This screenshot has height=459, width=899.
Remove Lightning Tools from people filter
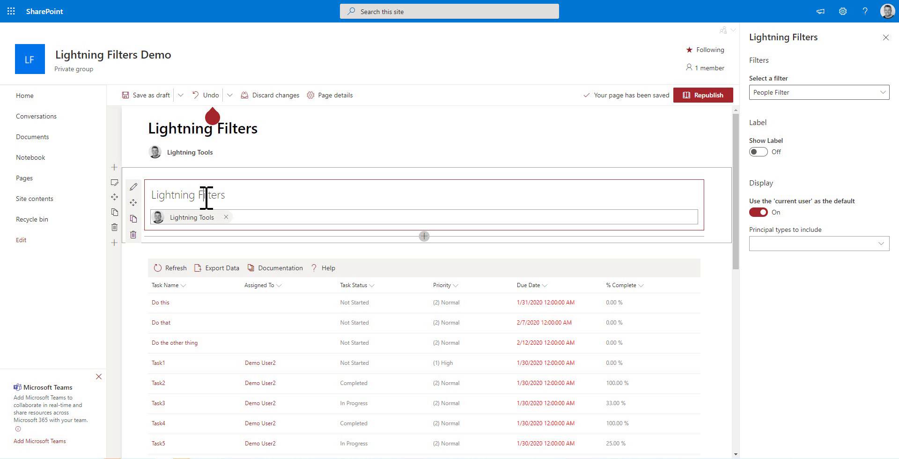coord(226,217)
